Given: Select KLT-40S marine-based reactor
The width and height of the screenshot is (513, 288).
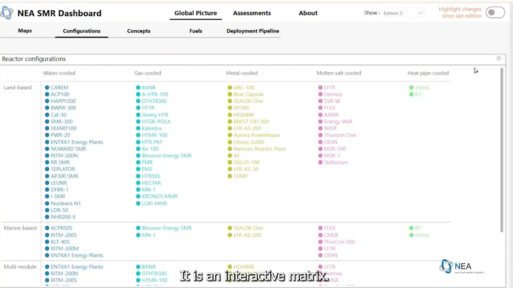Looking at the screenshot, I should (60, 242).
